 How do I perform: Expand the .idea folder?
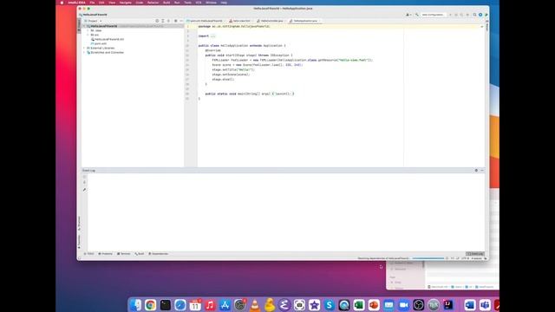pos(88,31)
